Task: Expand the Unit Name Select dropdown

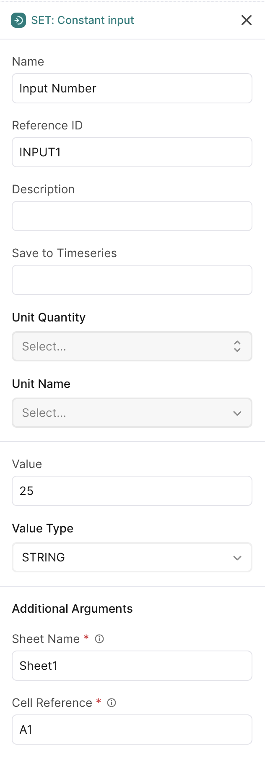Action: click(x=126, y=413)
